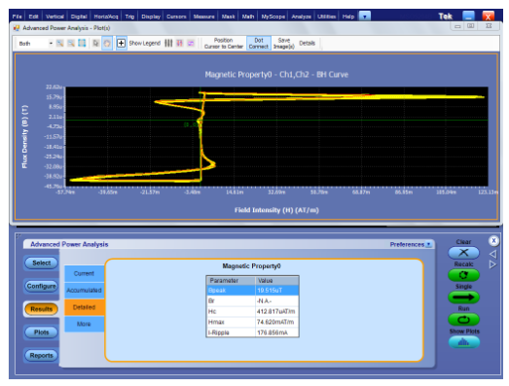Viewport: 509px width, 386px height.
Task: Switch to the Current results tab
Action: [84, 273]
